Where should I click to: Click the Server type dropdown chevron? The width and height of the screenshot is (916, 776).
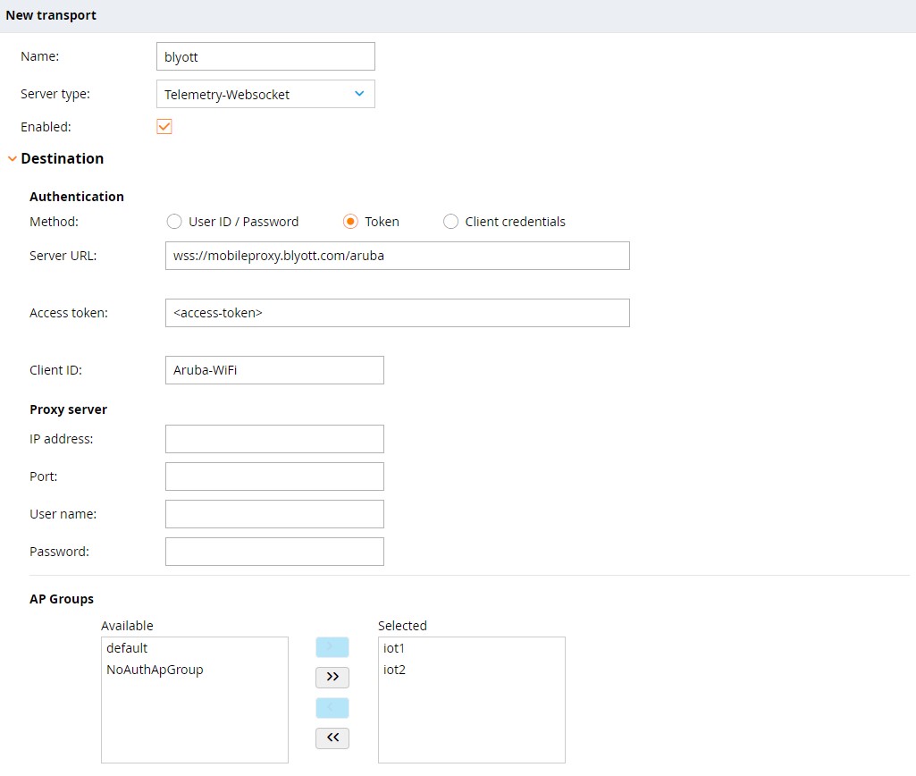point(357,93)
